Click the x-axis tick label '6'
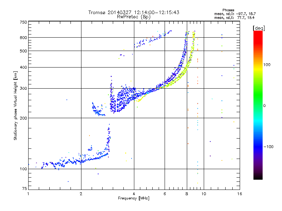This screenshot has width=282, height=211. pyautogui.click(x=165, y=194)
